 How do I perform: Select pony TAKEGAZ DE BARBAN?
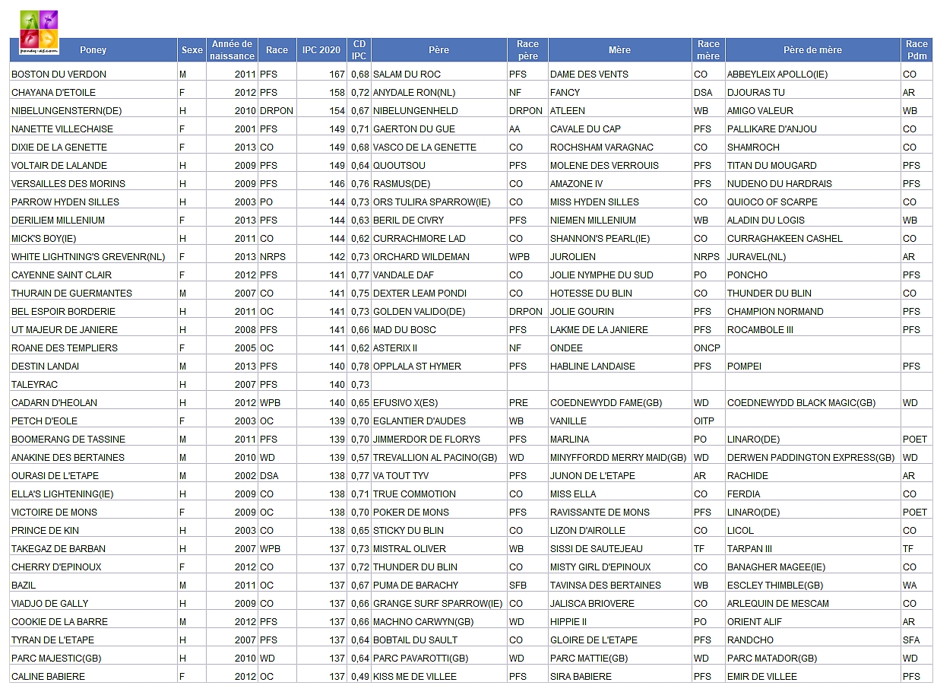point(59,549)
